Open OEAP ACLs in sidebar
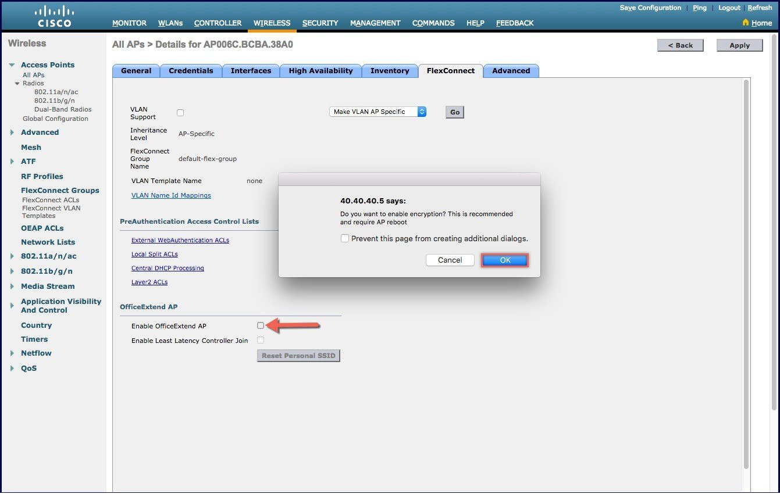This screenshot has width=780, height=494. [x=42, y=228]
